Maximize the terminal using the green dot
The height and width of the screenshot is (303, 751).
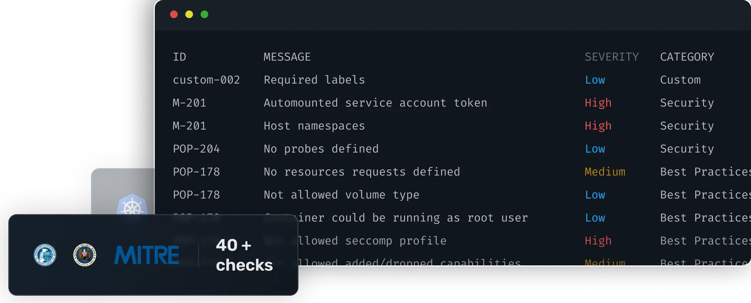click(205, 14)
